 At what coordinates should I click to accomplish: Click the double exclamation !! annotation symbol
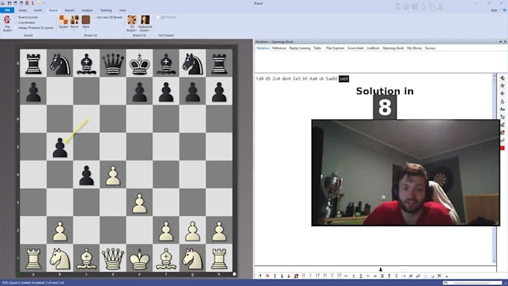pos(303,276)
